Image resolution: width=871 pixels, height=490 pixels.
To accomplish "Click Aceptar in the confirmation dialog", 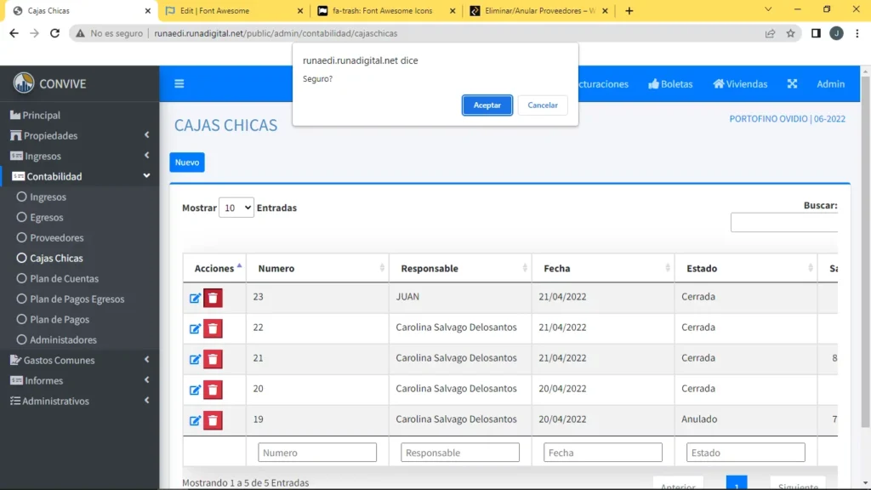I will coord(487,105).
